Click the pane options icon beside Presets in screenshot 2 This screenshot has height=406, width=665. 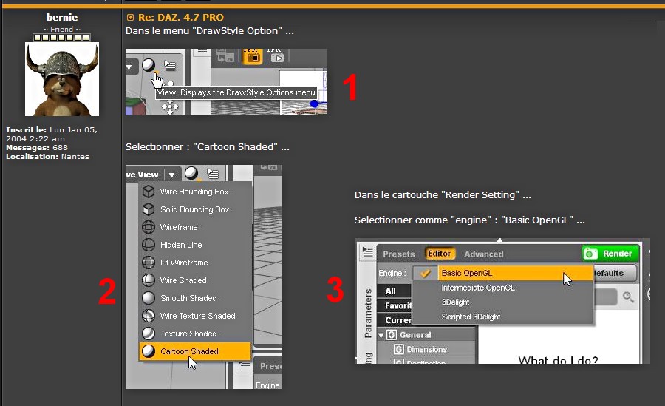point(245,365)
